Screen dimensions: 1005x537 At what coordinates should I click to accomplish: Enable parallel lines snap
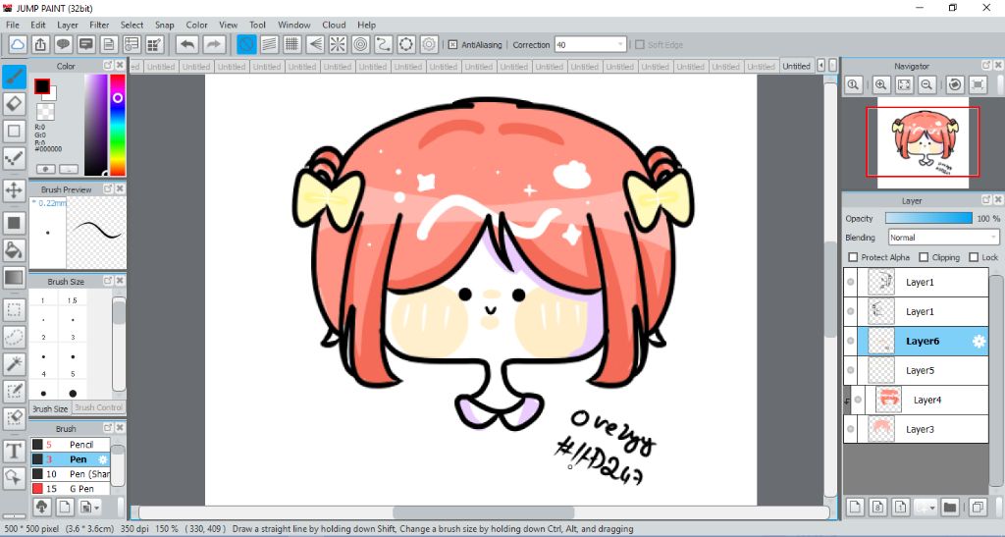tap(269, 44)
